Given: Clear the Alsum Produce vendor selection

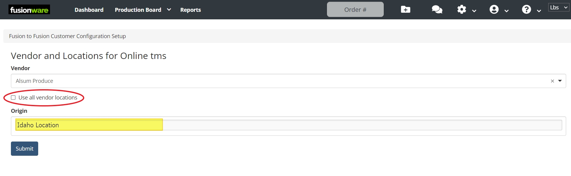Looking at the screenshot, I should tap(552, 81).
